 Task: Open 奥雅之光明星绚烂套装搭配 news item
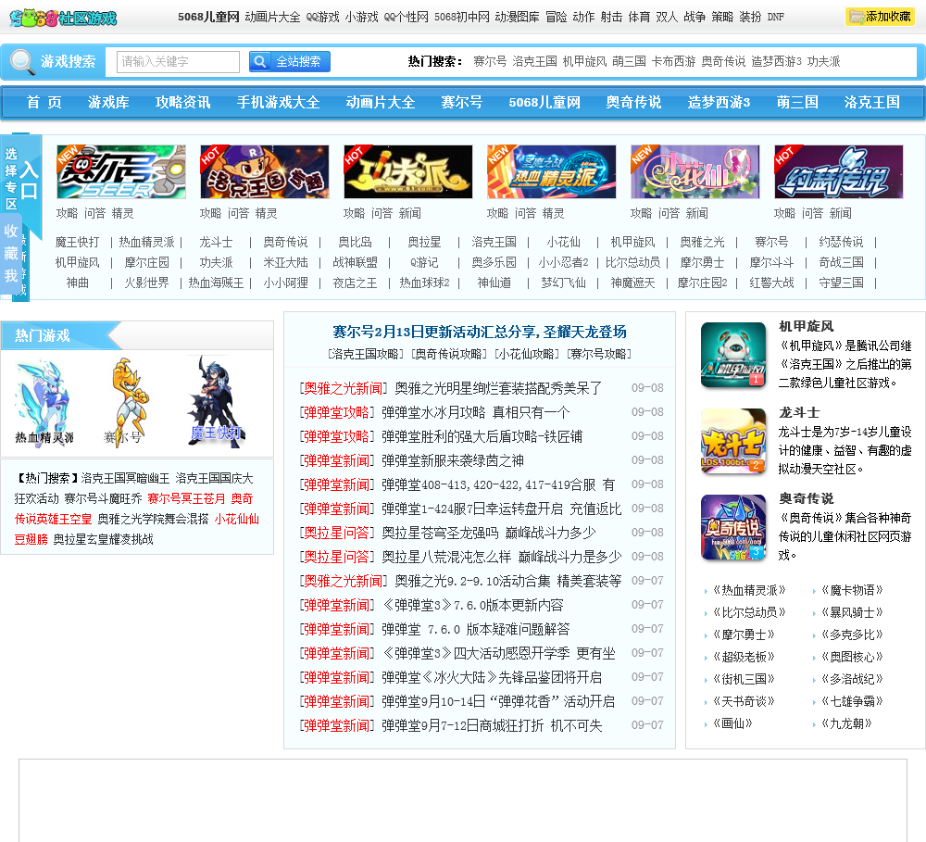498,388
